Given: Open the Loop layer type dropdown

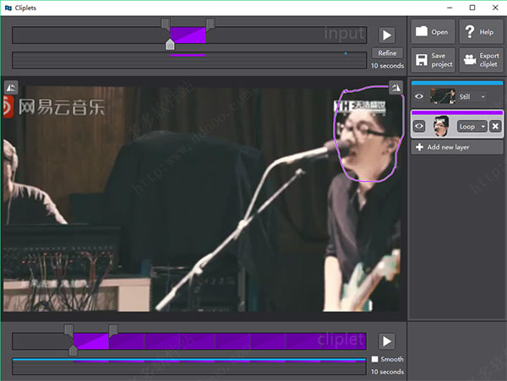Looking at the screenshot, I should coord(472,127).
